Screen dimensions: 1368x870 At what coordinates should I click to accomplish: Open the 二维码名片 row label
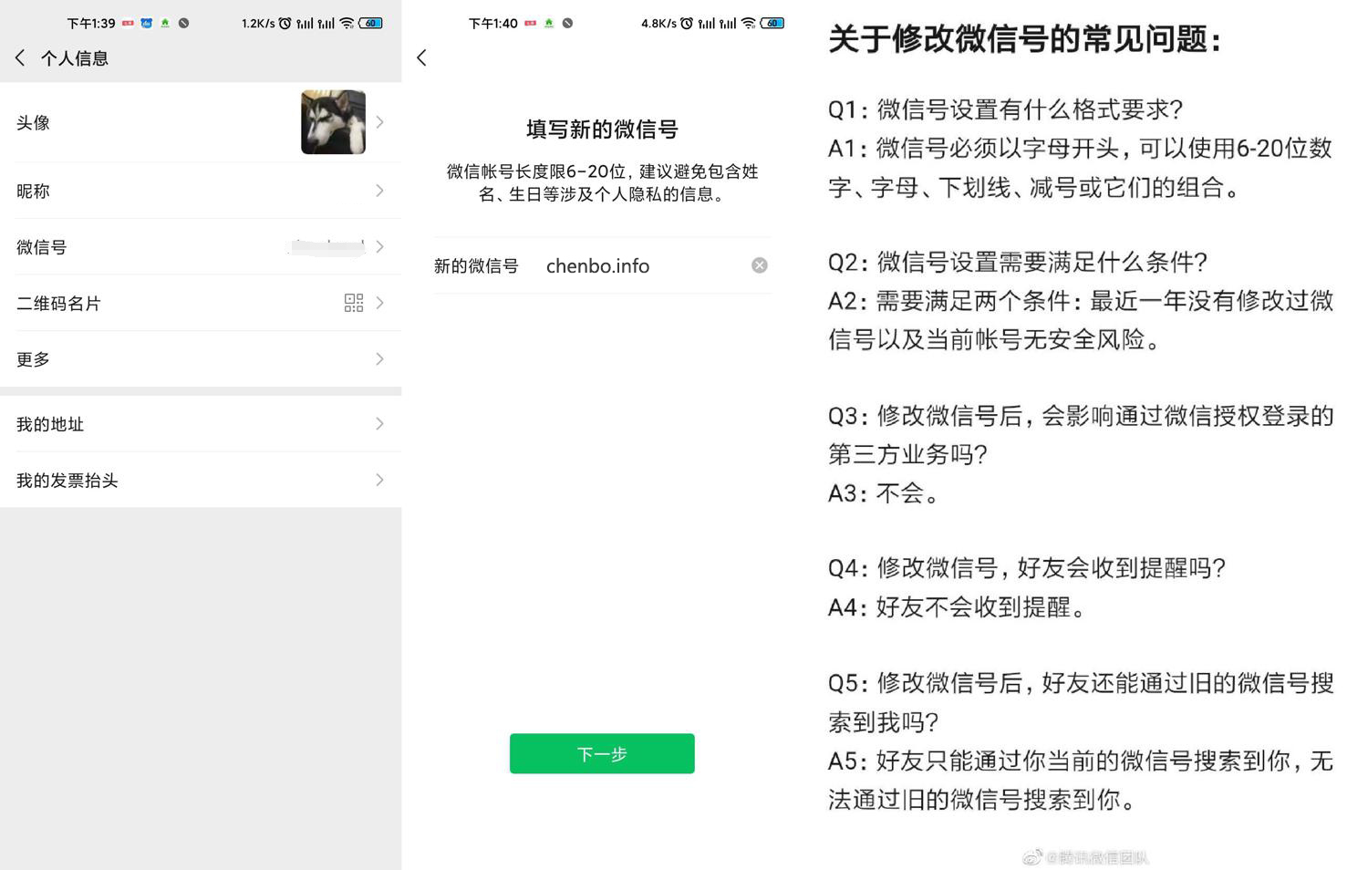point(58,304)
